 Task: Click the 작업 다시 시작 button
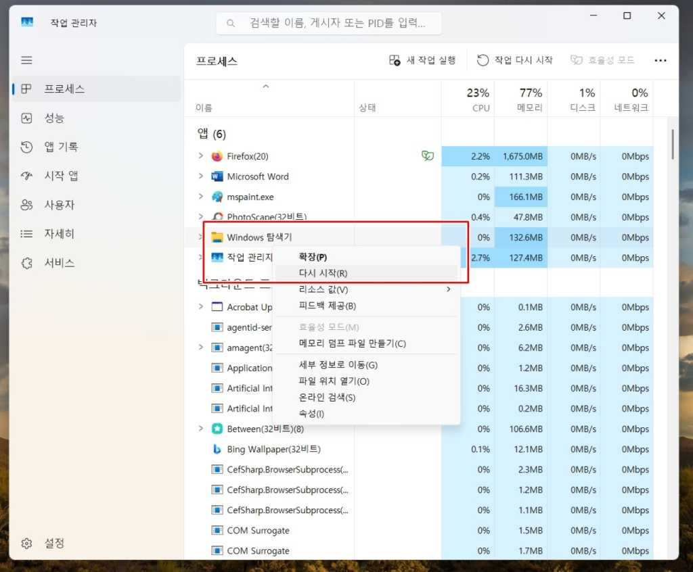pos(516,60)
